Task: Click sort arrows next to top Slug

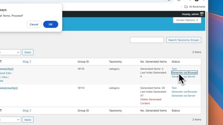Action: (x=30, y=62)
